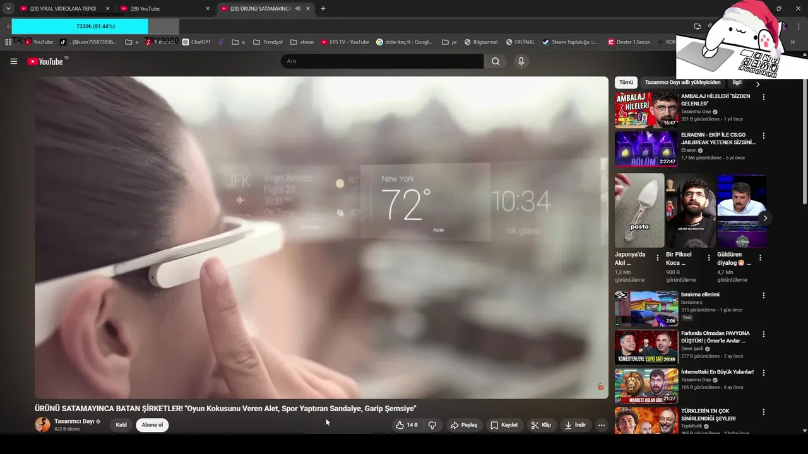Image resolution: width=808 pixels, height=454 pixels.
Task: Open Tasarımcı Dayı channel avatar
Action: tap(42, 424)
